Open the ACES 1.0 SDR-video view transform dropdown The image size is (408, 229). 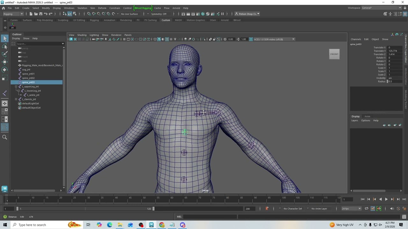[274, 39]
